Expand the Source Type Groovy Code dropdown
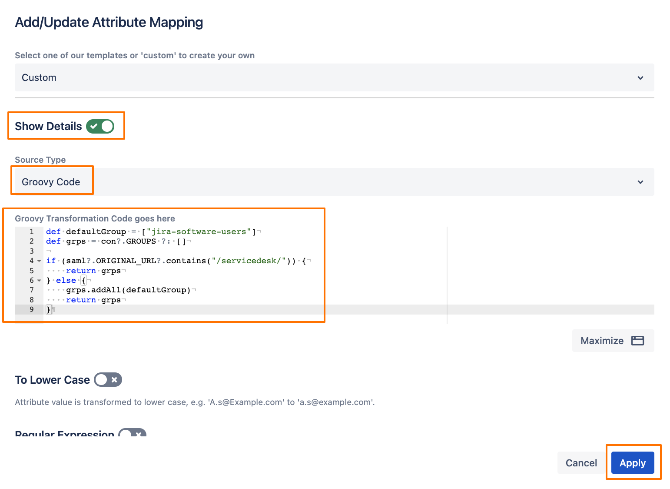The height and width of the screenshot is (489, 670). [x=334, y=182]
